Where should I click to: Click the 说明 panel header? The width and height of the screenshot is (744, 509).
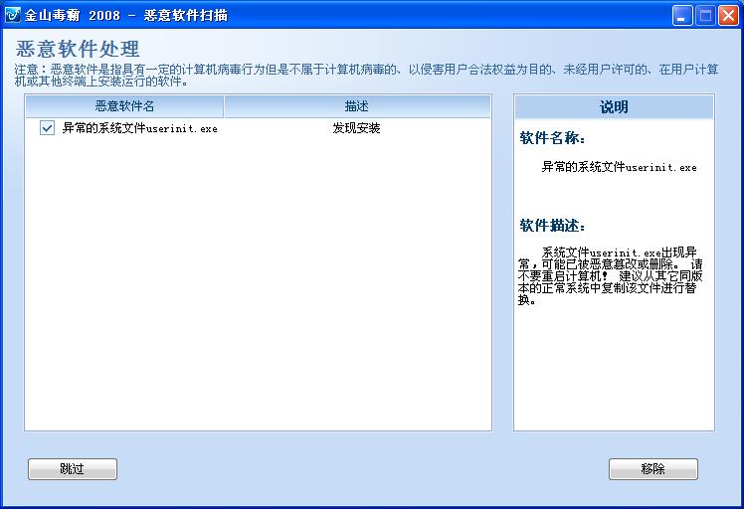pos(614,106)
